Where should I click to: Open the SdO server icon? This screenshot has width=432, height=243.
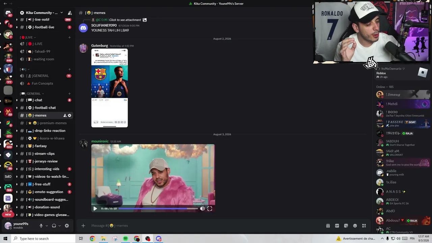click(x=8, y=176)
